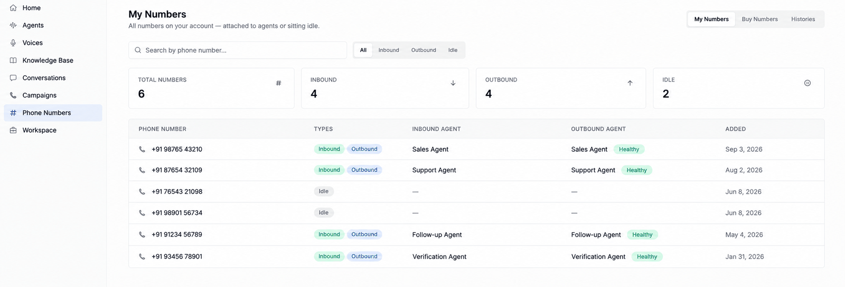Click the idle pause icon in Idle card
Screen dimensions: 845x287
pyautogui.click(x=808, y=83)
